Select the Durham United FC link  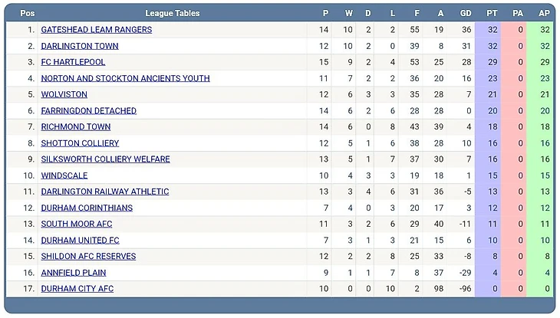(x=80, y=240)
